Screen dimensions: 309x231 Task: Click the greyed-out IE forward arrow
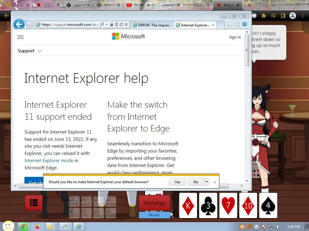click(x=30, y=25)
